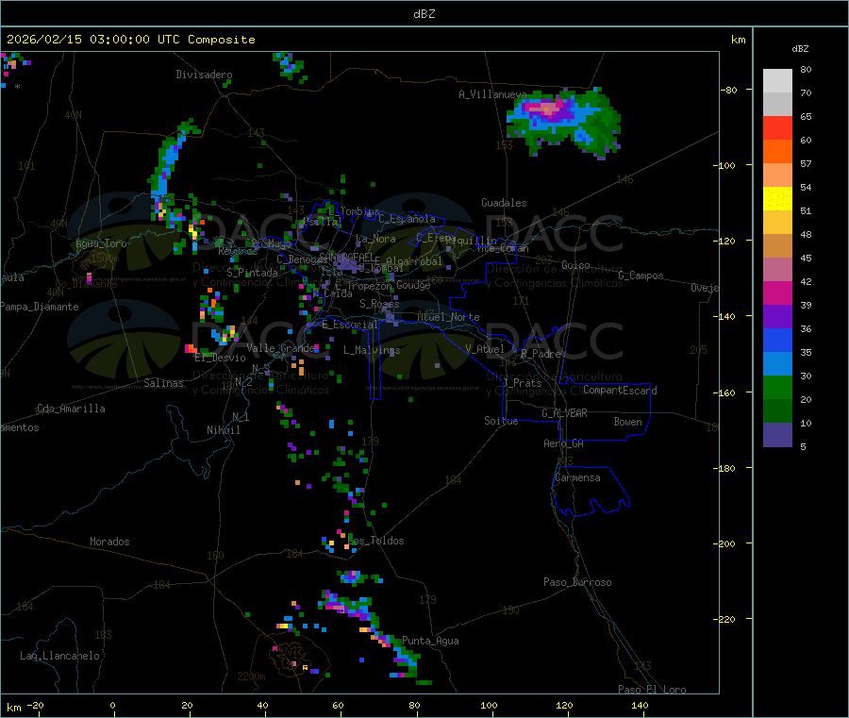This screenshot has height=718, width=849.
Task: Select the purple 36 dBZ legend swatch
Action: coord(777,317)
